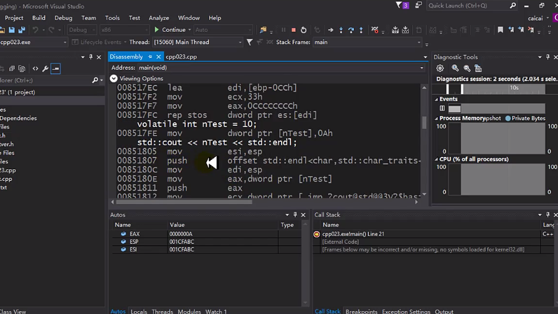Open Watch 1 tab
This screenshot has width=558, height=314.
216,311
